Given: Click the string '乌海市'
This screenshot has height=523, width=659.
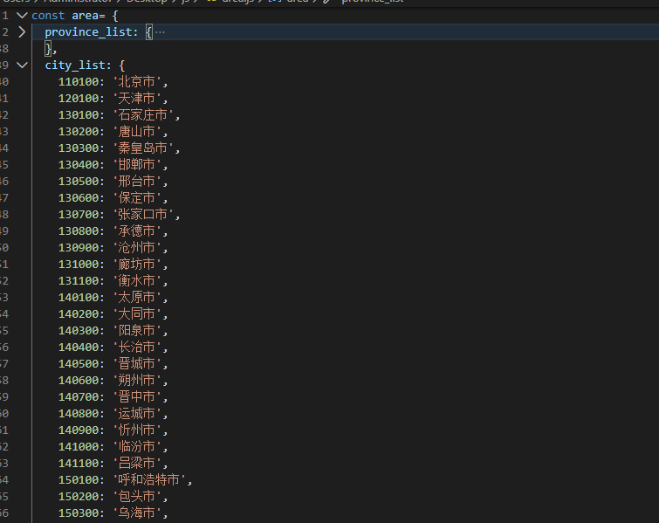Looking at the screenshot, I should (137, 513).
